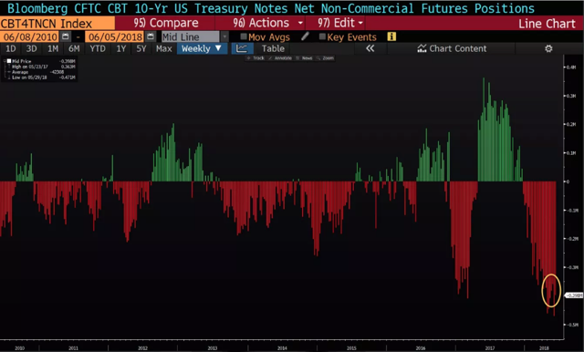Open the Weekly periodicity dropdown
The width and height of the screenshot is (584, 352).
pos(202,48)
